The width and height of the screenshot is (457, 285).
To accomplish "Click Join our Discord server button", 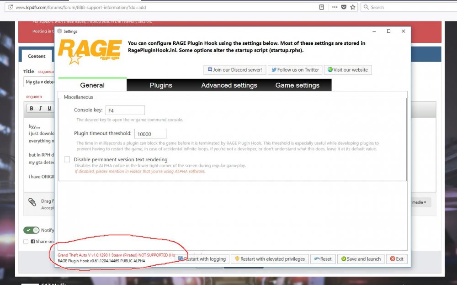I will click(235, 70).
